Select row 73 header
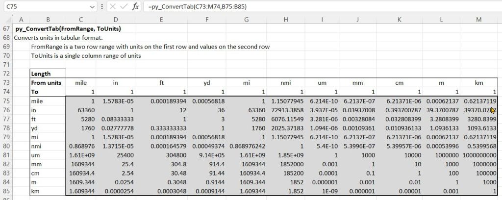The width and height of the screenshot is (502, 200). (6, 83)
